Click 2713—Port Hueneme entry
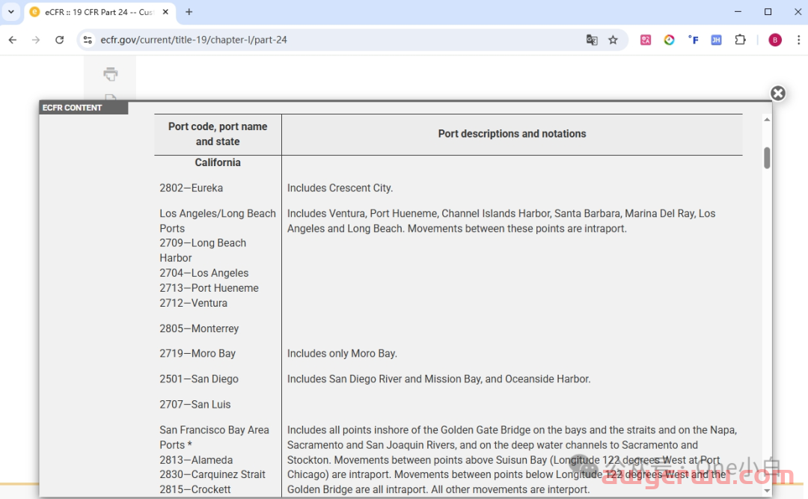 209,287
